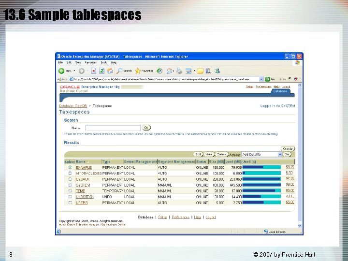Open Search with magnifier icon
Viewport: 348px width, 261px height.
point(119,71)
